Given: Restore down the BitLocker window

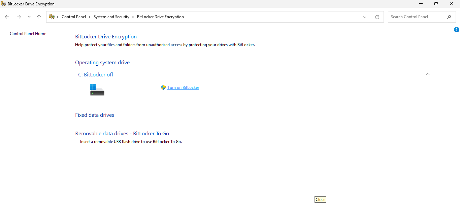Looking at the screenshot, I should (436, 4).
